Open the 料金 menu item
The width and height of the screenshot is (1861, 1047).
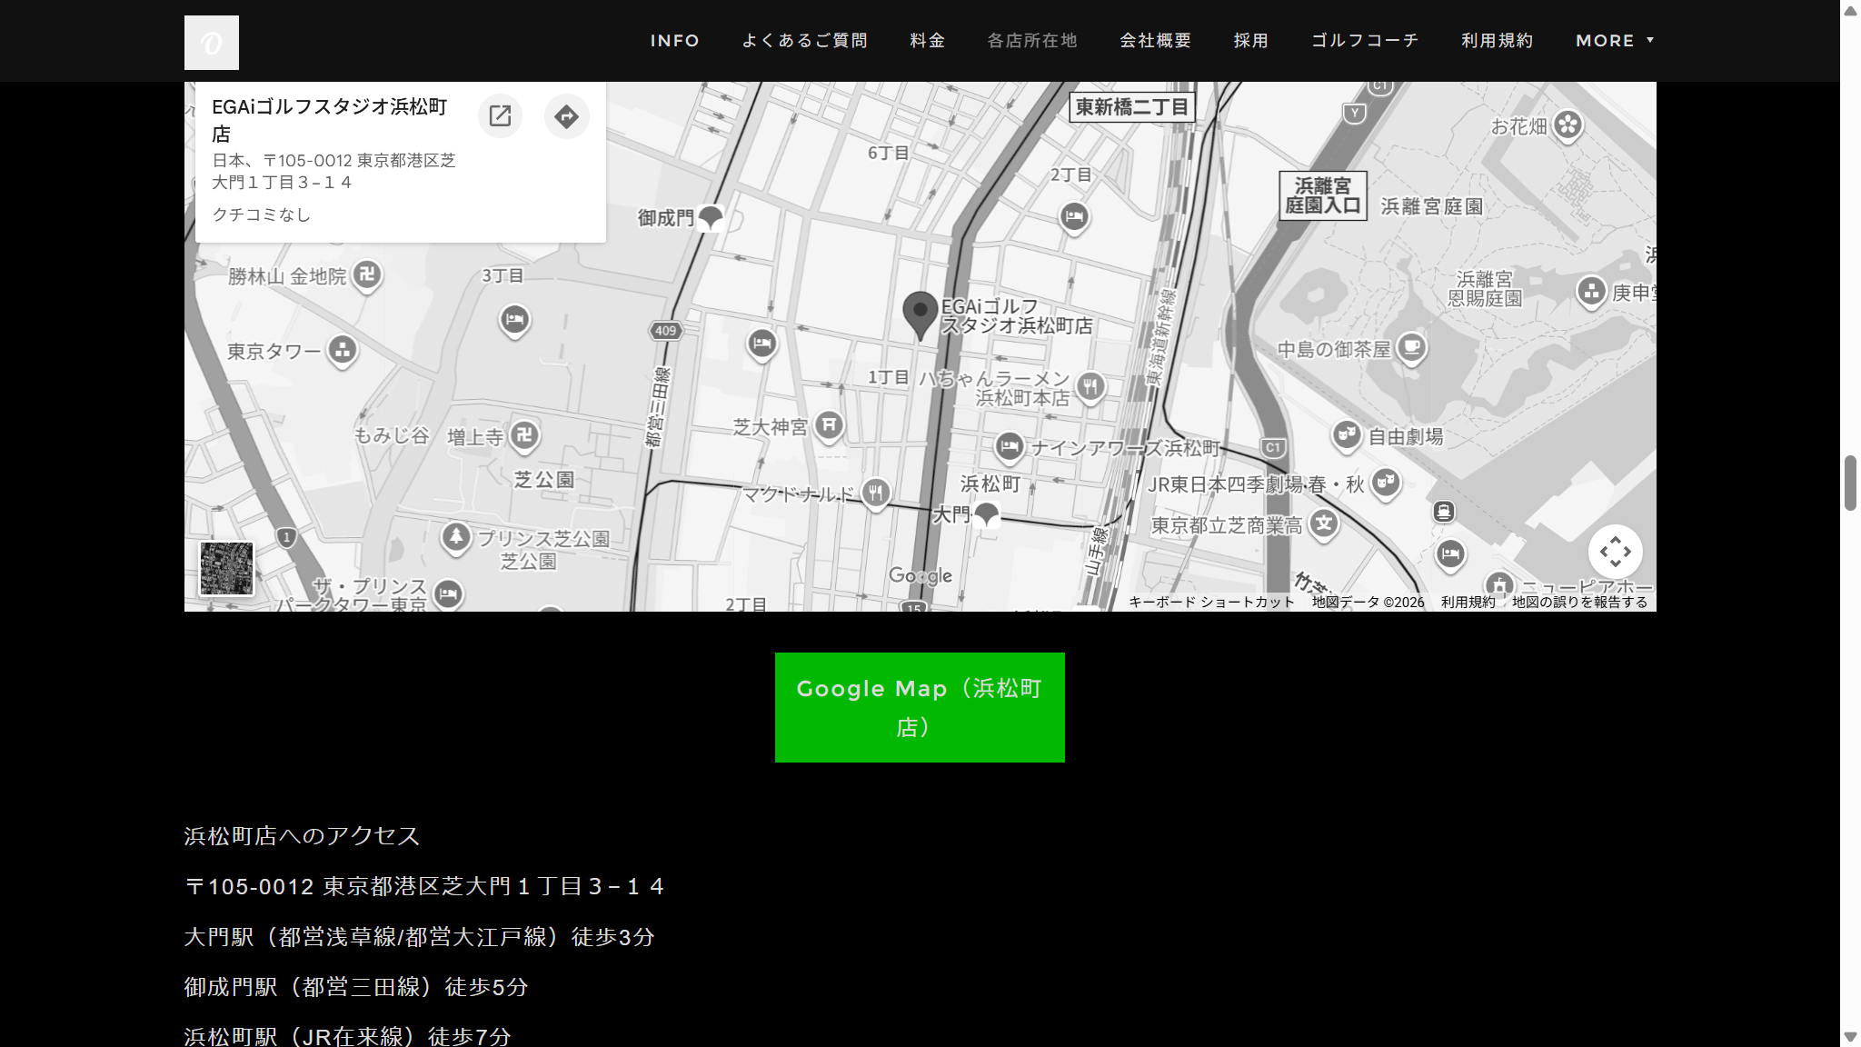(x=928, y=41)
